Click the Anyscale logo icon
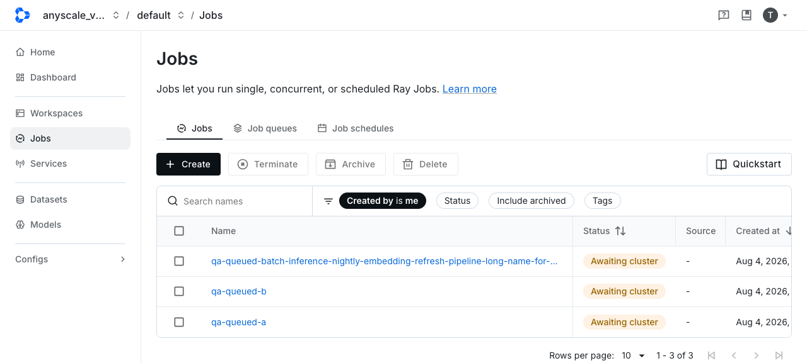 coord(22,15)
